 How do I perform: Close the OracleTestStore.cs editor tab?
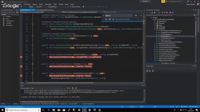(34, 10)
